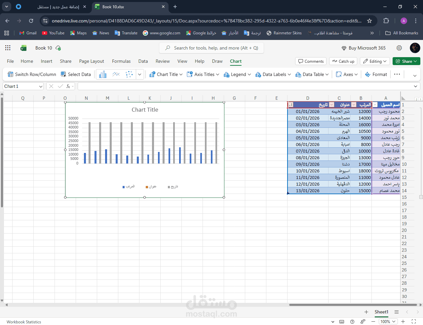The image size is (423, 325).
Task: Select the Sheet1 tab
Action: 381,312
